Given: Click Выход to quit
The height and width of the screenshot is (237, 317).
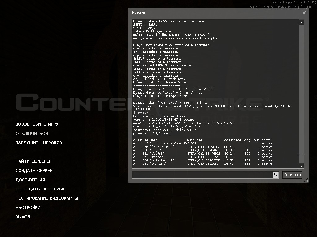Looking at the screenshot, I should point(23,217).
